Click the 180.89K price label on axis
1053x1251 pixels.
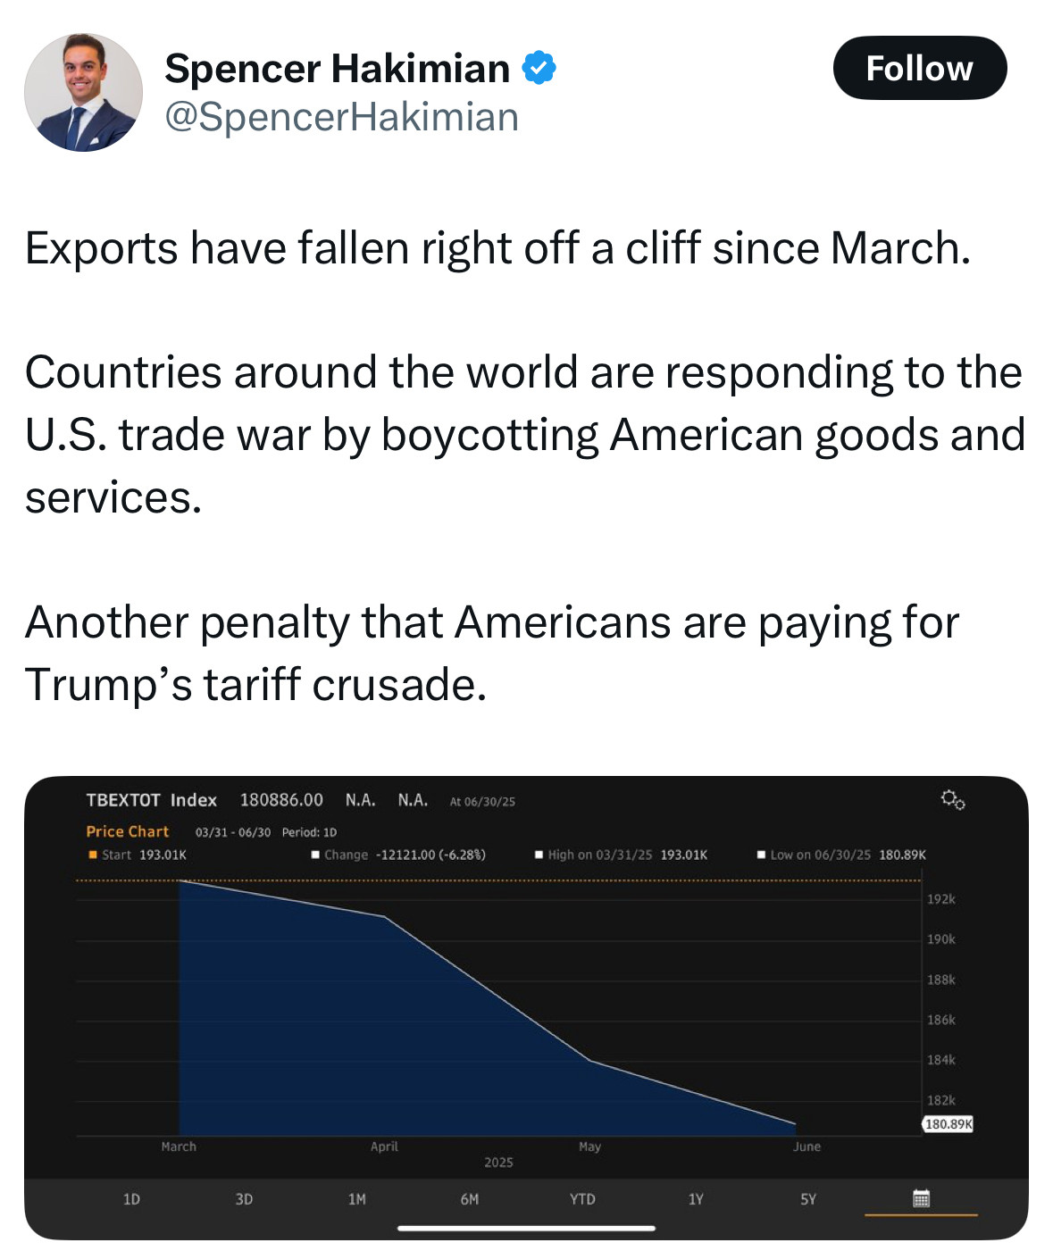point(948,1124)
